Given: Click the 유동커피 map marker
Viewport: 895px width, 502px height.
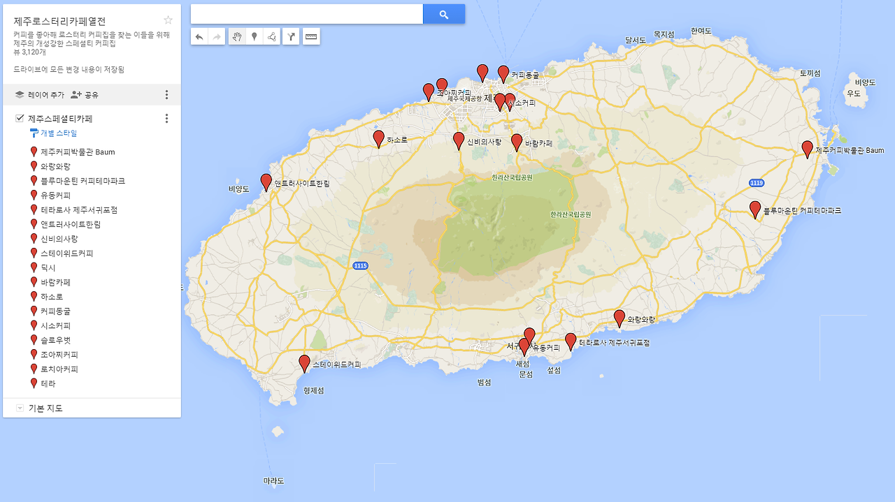Looking at the screenshot, I should coord(524,346).
